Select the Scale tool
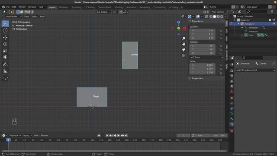Image resolution: width=277 pixels, height=156 pixels. [5, 51]
